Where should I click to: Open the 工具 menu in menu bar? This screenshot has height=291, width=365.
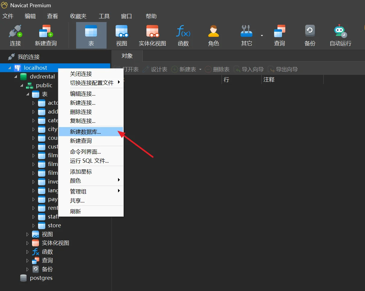[104, 16]
